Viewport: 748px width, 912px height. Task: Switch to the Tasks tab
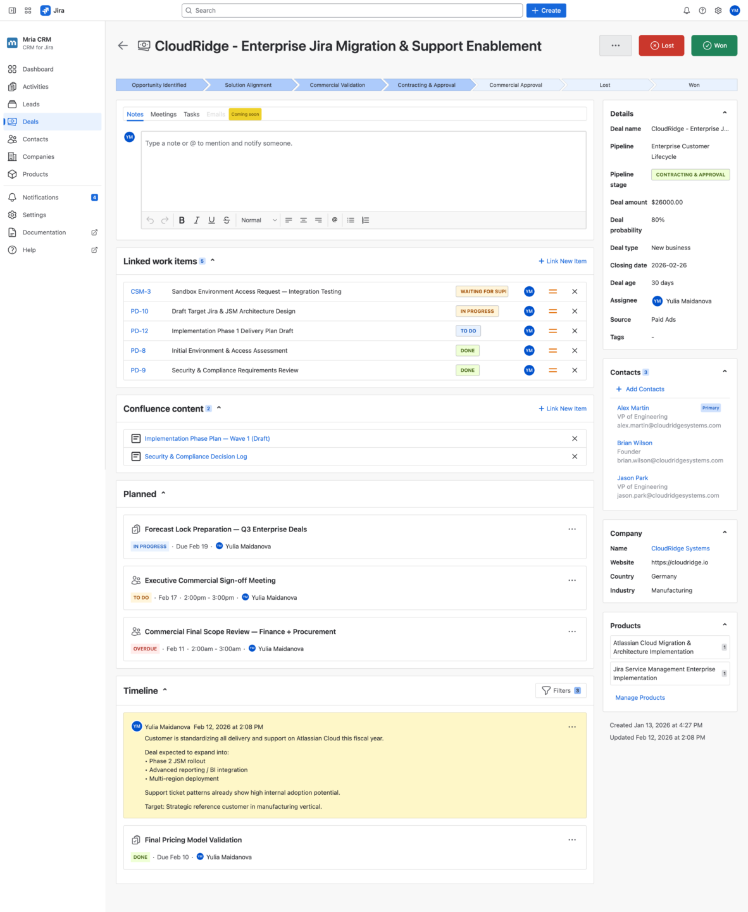192,115
